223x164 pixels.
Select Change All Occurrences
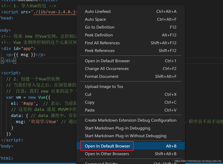coord(130,69)
